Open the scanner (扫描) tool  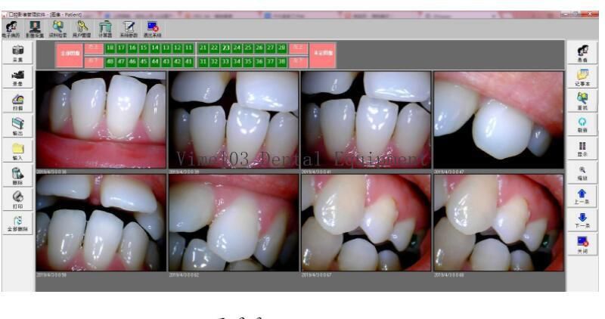click(x=17, y=101)
